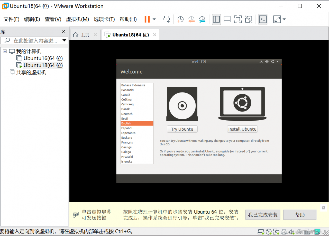Image resolution: width=329 pixels, height=236 pixels.
Task: Click the Wed 13:33 clock in Ubuntu
Action: (x=199, y=62)
